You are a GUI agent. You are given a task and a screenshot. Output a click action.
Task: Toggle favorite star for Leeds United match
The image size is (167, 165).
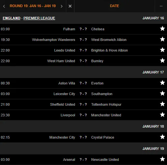162,50
